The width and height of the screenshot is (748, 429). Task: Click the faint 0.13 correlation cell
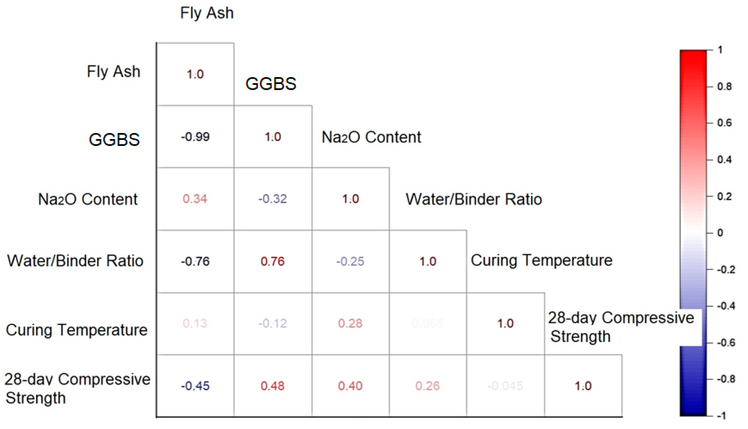click(x=195, y=324)
